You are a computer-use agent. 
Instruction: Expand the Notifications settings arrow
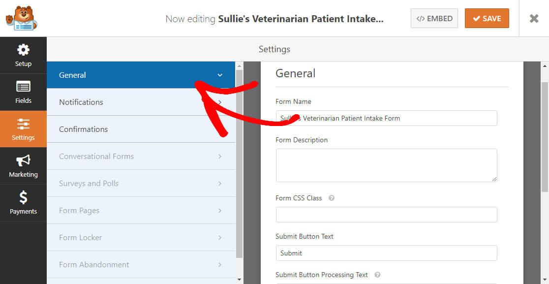tap(220, 102)
